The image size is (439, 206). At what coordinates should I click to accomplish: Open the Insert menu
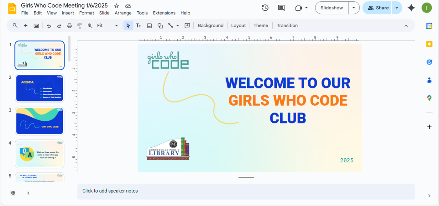tap(68, 13)
